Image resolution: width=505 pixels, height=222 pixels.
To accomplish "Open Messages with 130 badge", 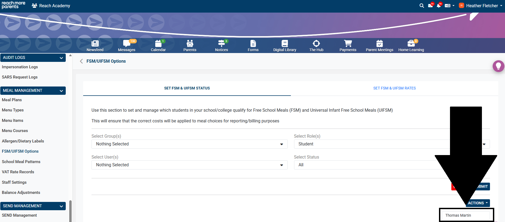I will tap(127, 46).
